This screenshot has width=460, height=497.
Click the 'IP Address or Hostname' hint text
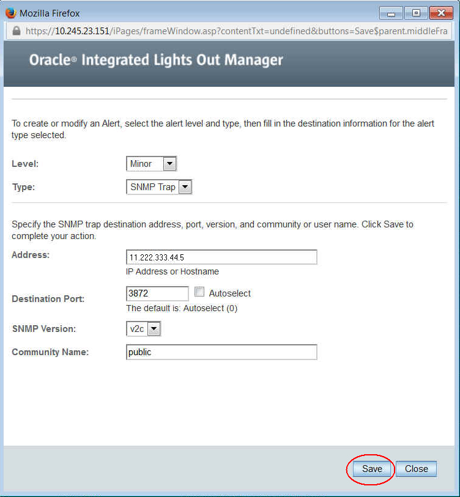(172, 271)
